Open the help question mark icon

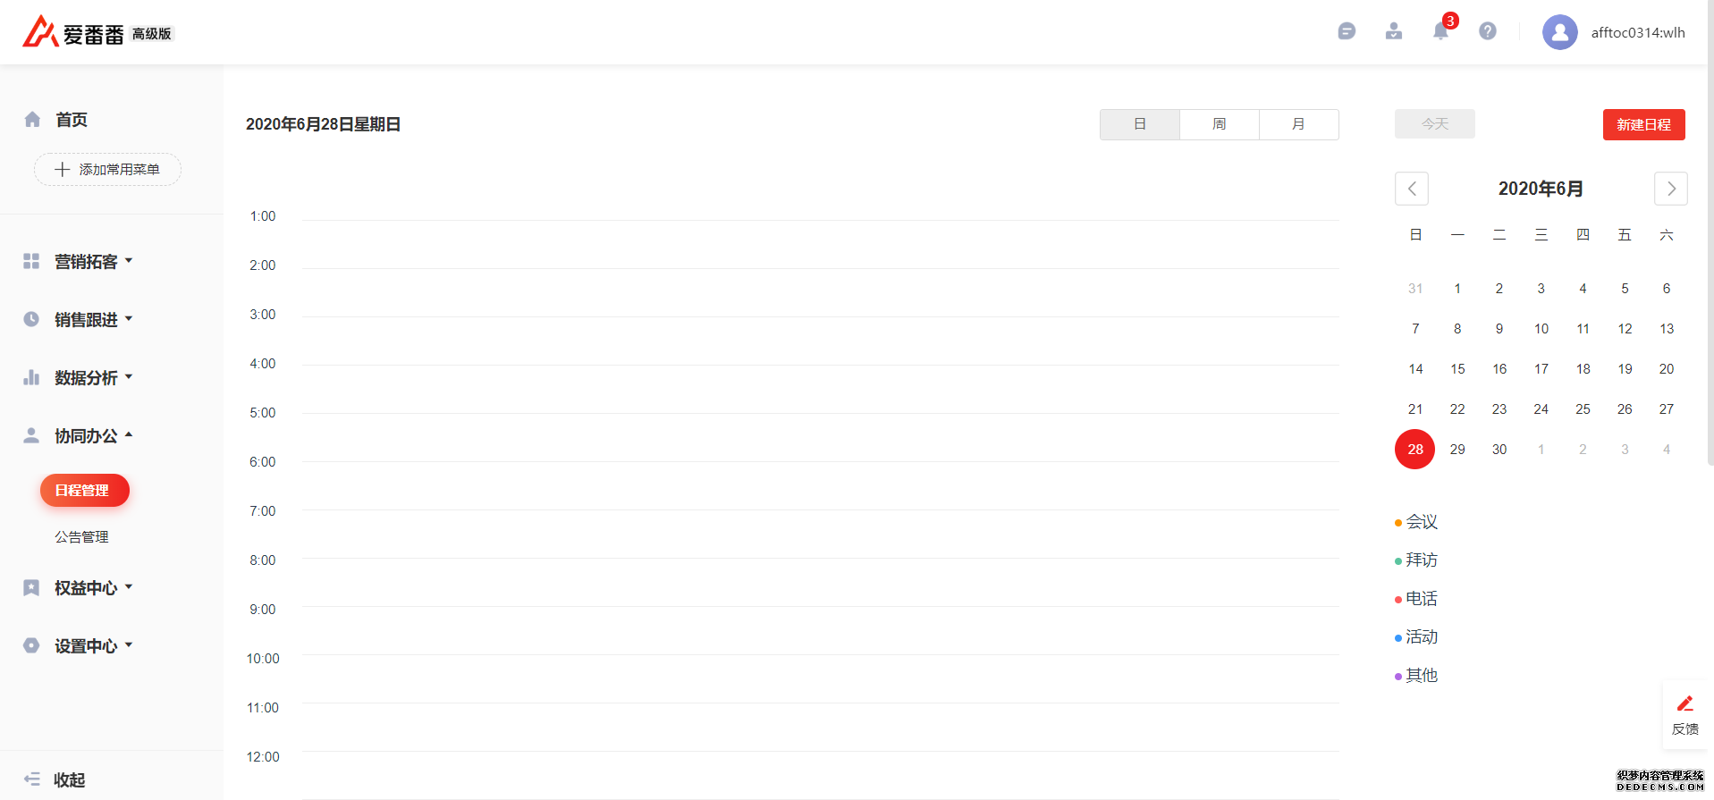(1488, 31)
